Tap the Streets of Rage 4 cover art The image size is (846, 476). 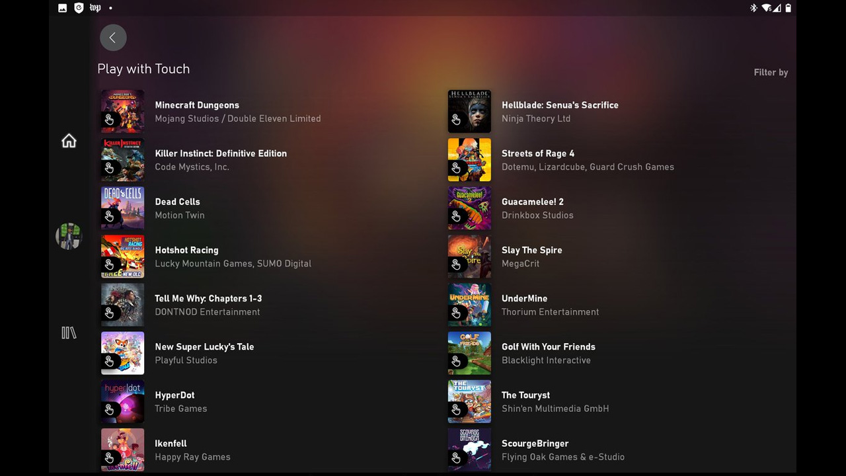[x=469, y=159]
